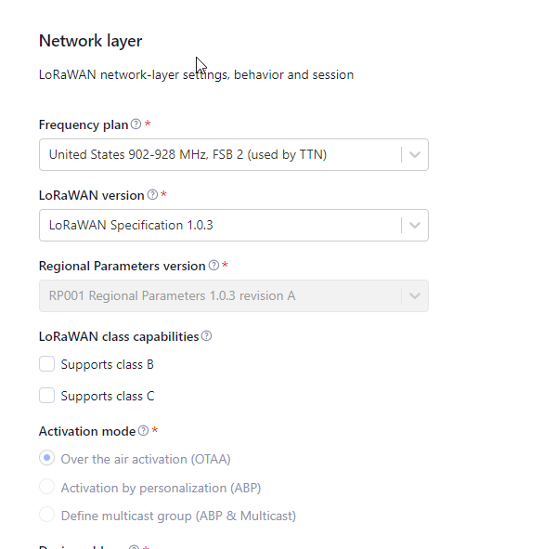Screen dimensions: 556x549
Task: Click RP001 Regional Parameters 1.0.3 revision A field
Action: (x=234, y=296)
